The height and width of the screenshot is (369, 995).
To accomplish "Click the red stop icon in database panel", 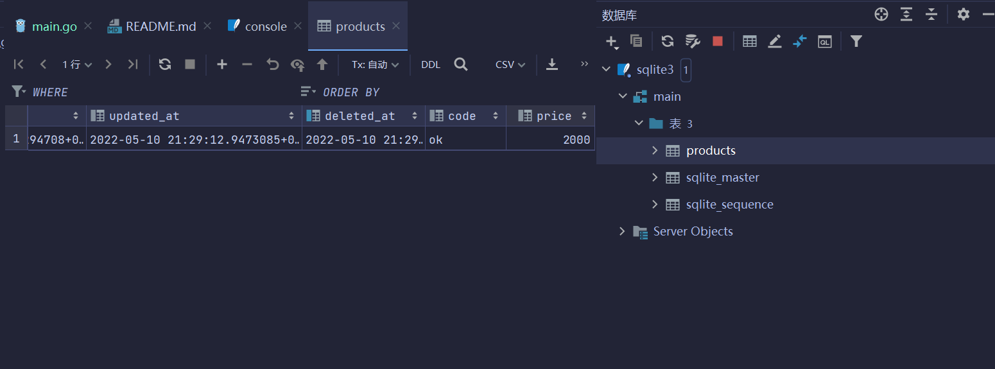I will (718, 41).
